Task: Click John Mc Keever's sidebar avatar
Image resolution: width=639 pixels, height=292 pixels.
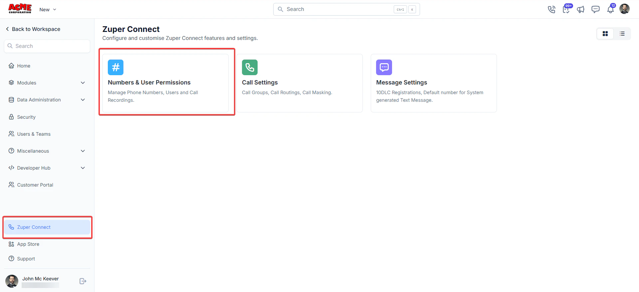Action: click(12, 281)
